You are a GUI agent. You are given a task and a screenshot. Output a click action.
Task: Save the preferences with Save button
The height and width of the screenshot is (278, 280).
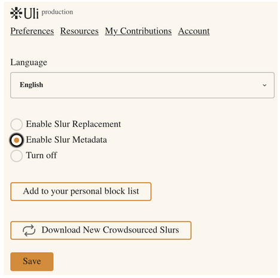tap(32, 262)
